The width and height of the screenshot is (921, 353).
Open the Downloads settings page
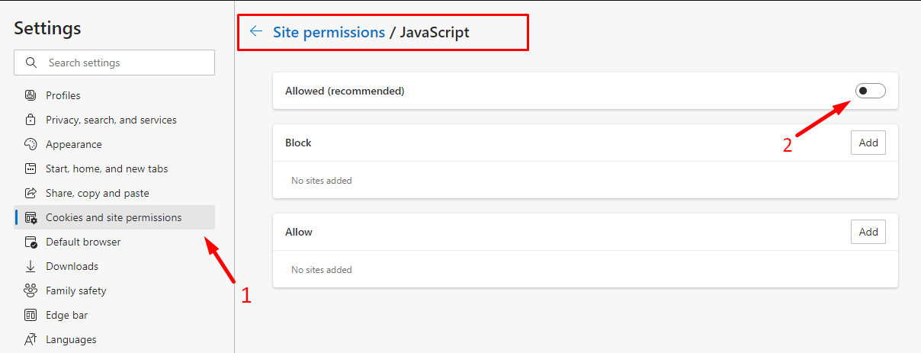click(x=72, y=266)
